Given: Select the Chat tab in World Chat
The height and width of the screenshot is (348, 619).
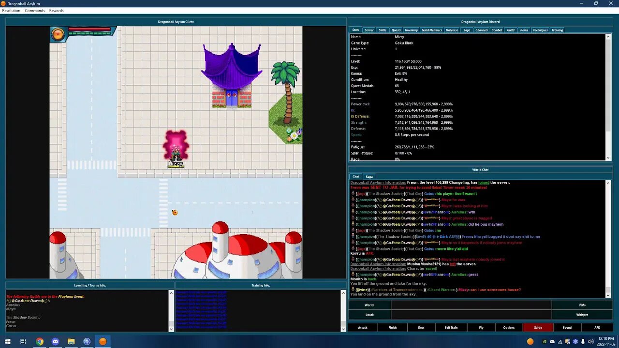Looking at the screenshot, I should coord(355,176).
